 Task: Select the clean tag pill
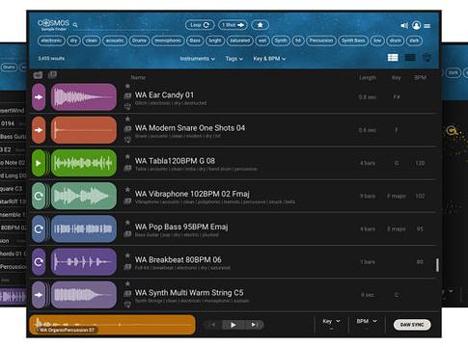[92, 40]
